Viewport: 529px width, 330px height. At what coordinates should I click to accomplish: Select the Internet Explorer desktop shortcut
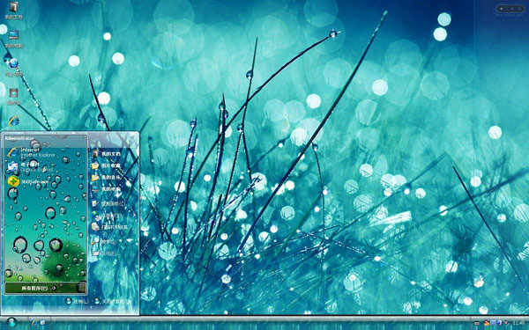tap(13, 121)
